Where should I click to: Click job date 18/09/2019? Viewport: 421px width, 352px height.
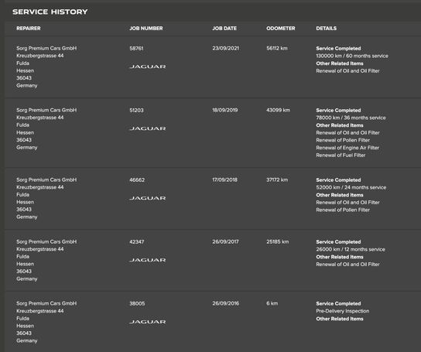[225, 110]
